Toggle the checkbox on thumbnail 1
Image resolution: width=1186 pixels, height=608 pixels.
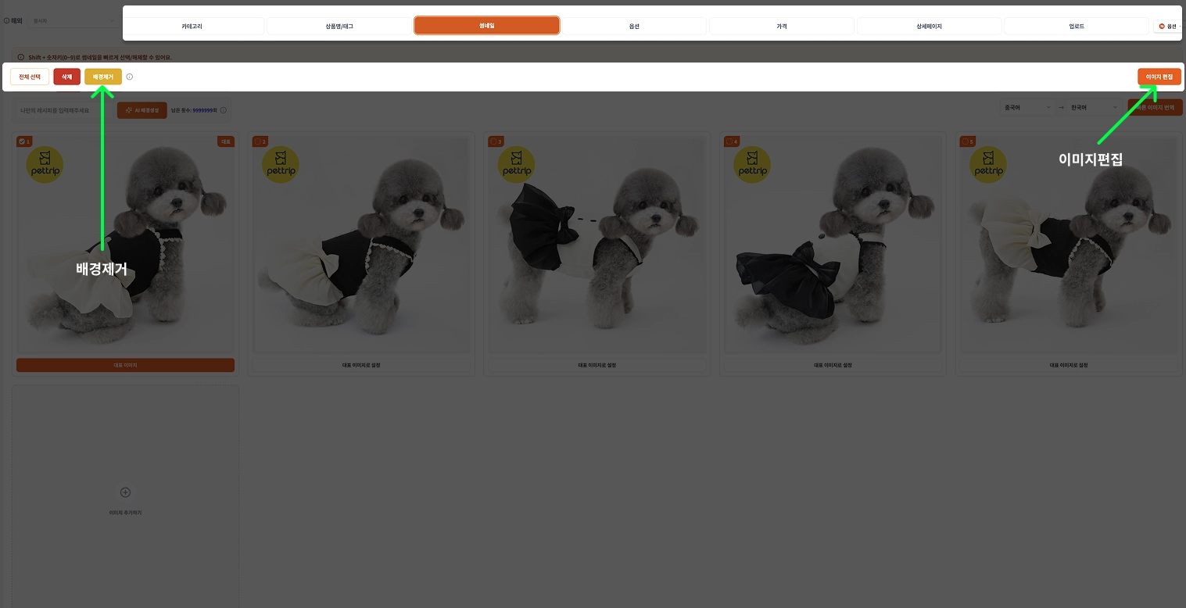(22, 141)
